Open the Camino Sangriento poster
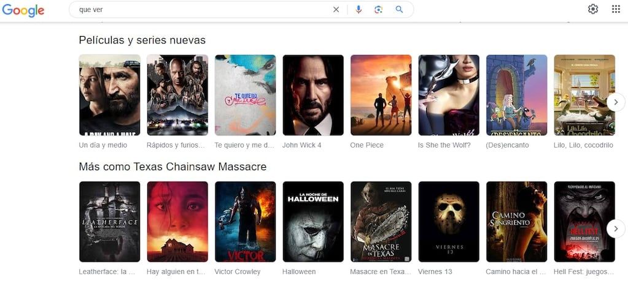Viewport: 628px width, 286px height. [517, 222]
